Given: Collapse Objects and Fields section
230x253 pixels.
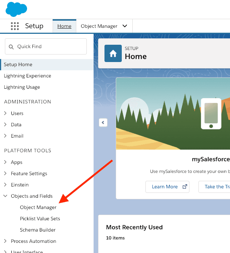Looking at the screenshot, I should click(x=5, y=196).
